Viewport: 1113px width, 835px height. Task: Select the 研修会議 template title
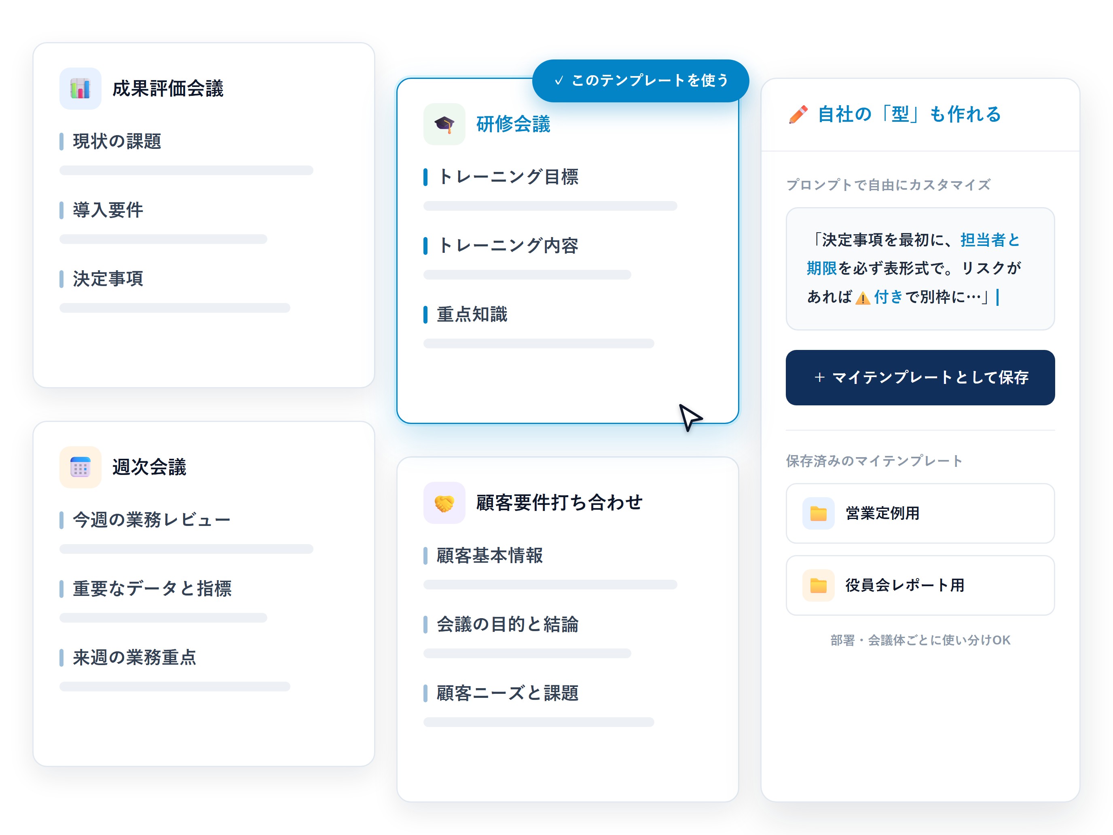(513, 124)
